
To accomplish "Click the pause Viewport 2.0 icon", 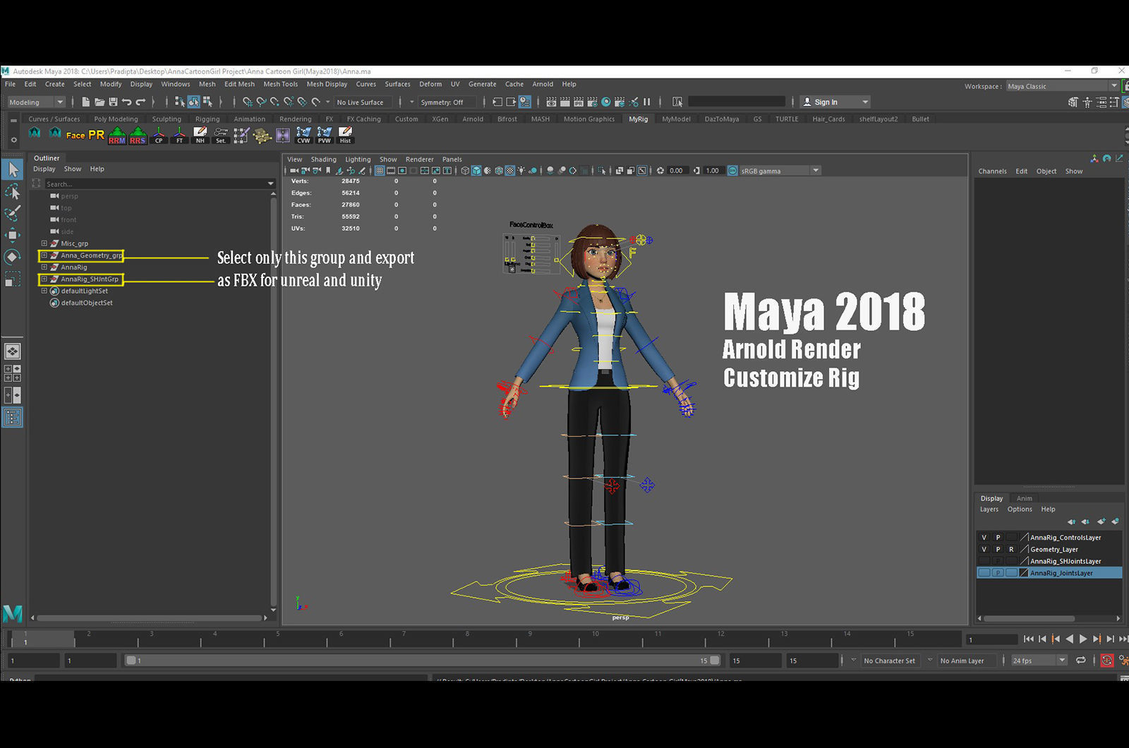I will [647, 102].
